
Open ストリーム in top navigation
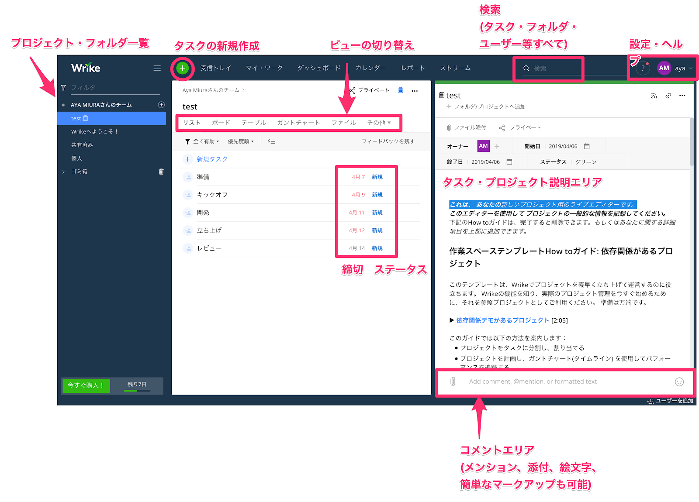(x=455, y=68)
